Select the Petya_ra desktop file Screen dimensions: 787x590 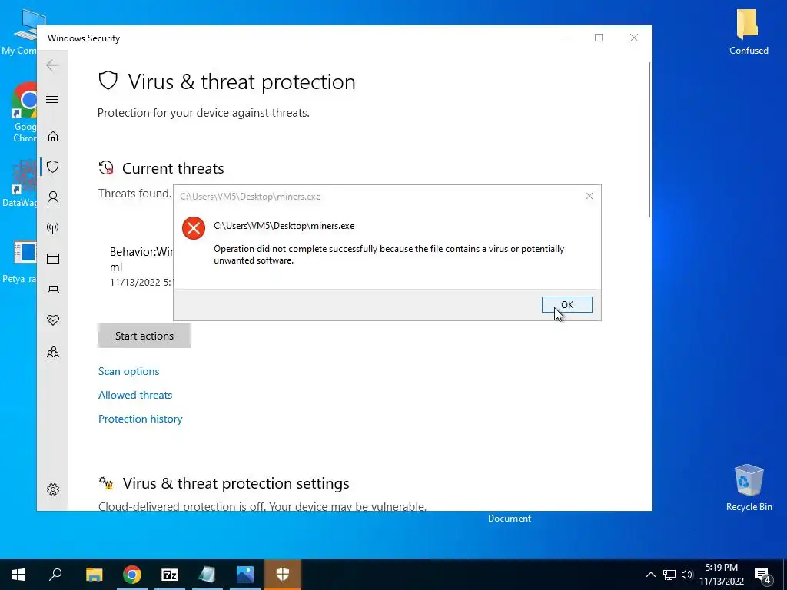click(x=20, y=262)
